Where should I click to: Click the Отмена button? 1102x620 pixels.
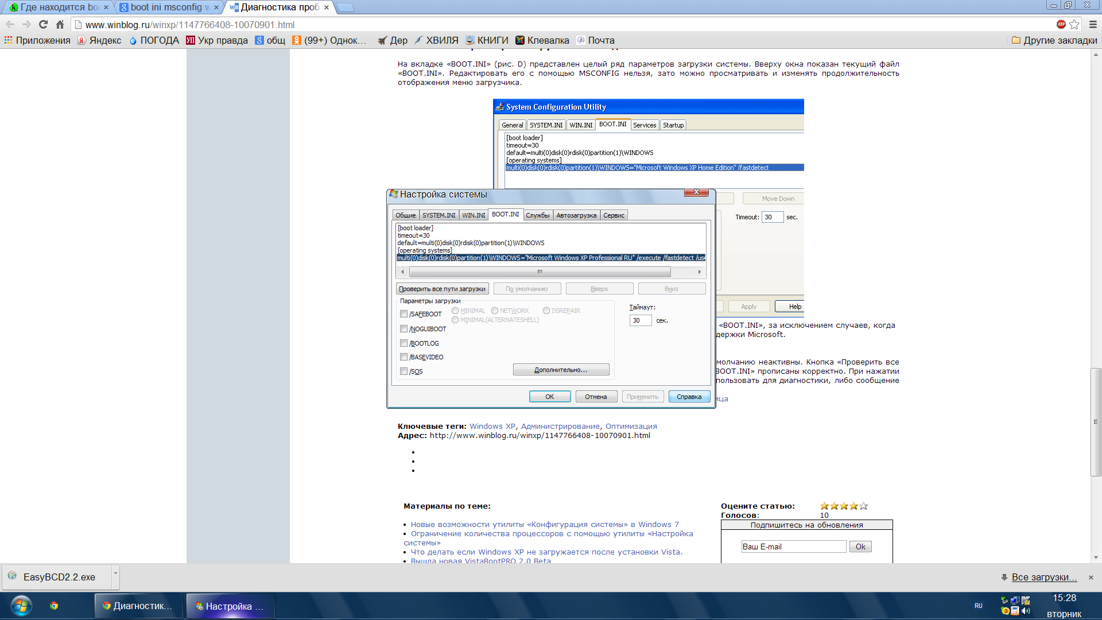click(596, 397)
